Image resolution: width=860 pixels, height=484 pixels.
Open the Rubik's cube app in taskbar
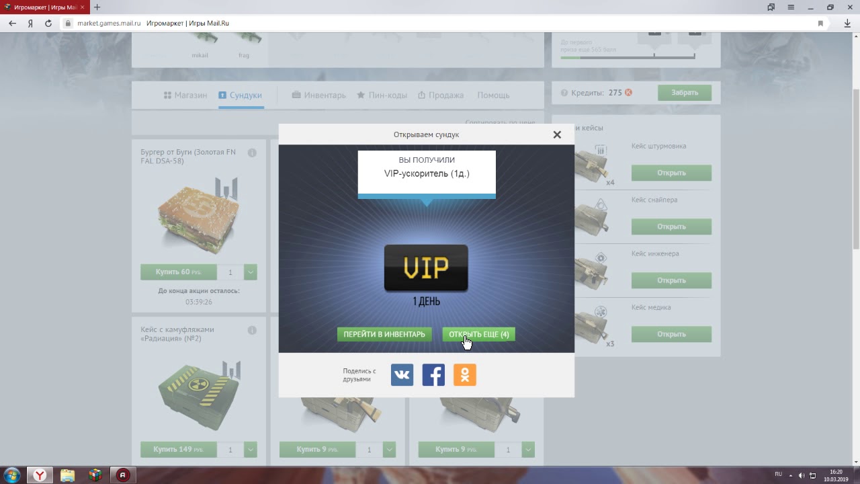(x=95, y=475)
